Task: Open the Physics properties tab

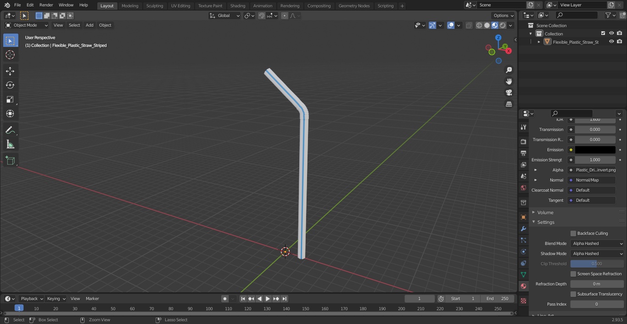Action: (x=523, y=251)
